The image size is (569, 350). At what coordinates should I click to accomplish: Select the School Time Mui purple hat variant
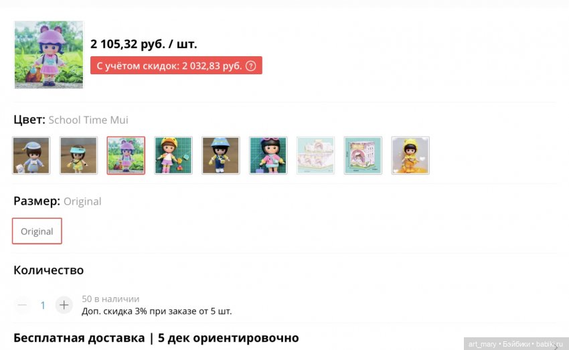(x=126, y=156)
